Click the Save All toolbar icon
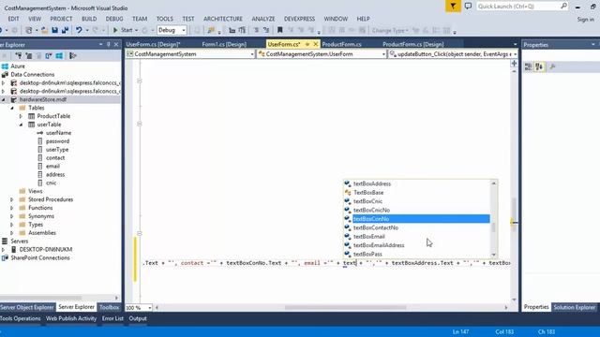 pyautogui.click(x=65, y=30)
